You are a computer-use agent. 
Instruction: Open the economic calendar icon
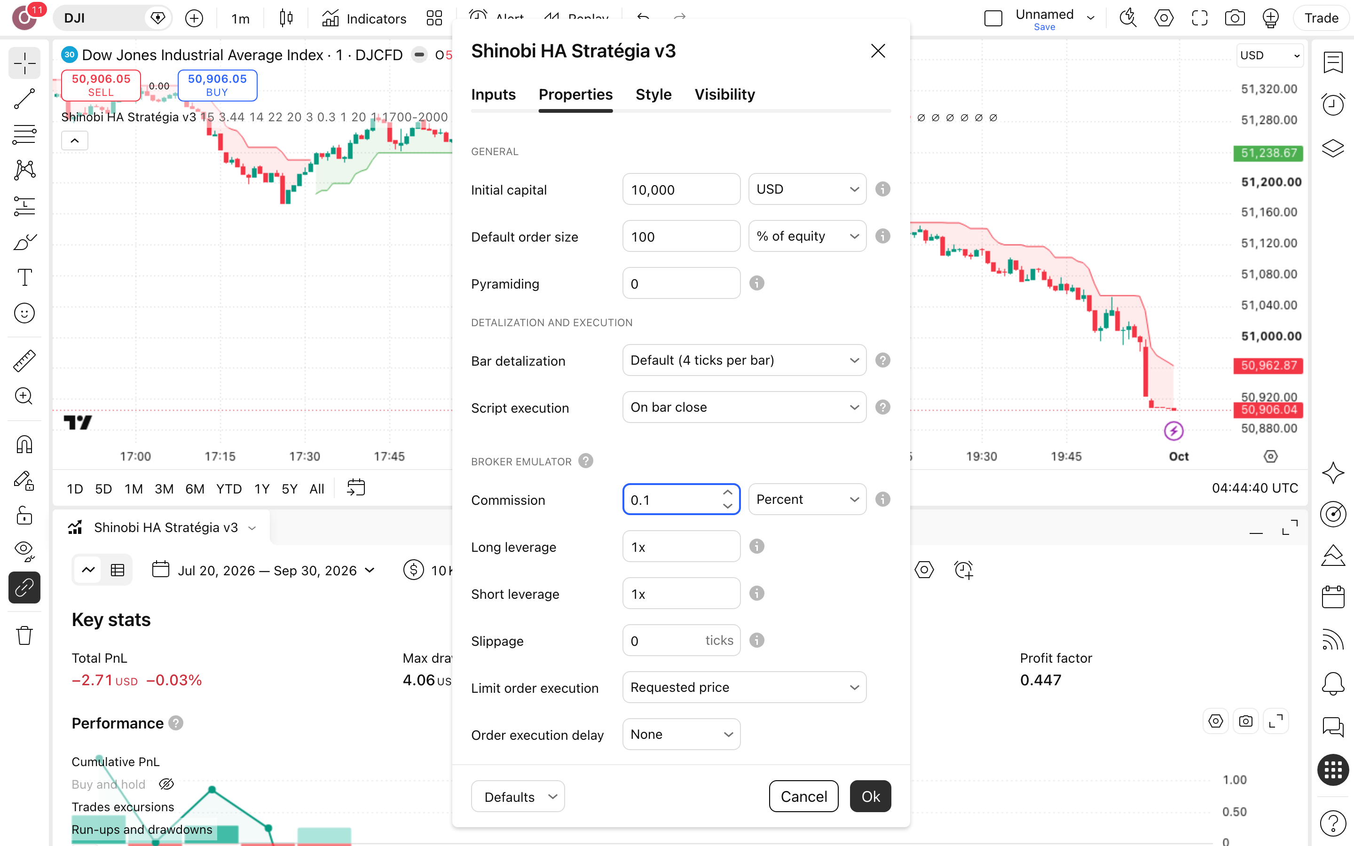point(1333,596)
